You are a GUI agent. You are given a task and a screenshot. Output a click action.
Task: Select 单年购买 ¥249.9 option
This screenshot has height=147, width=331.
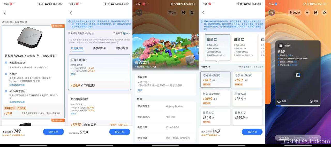[x=247, y=117]
